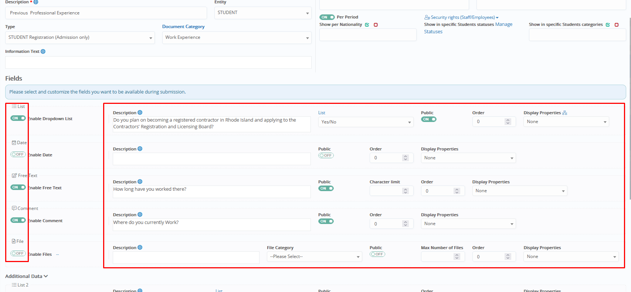
Task: Click globe icon next to List row Description
Action: click(x=140, y=113)
